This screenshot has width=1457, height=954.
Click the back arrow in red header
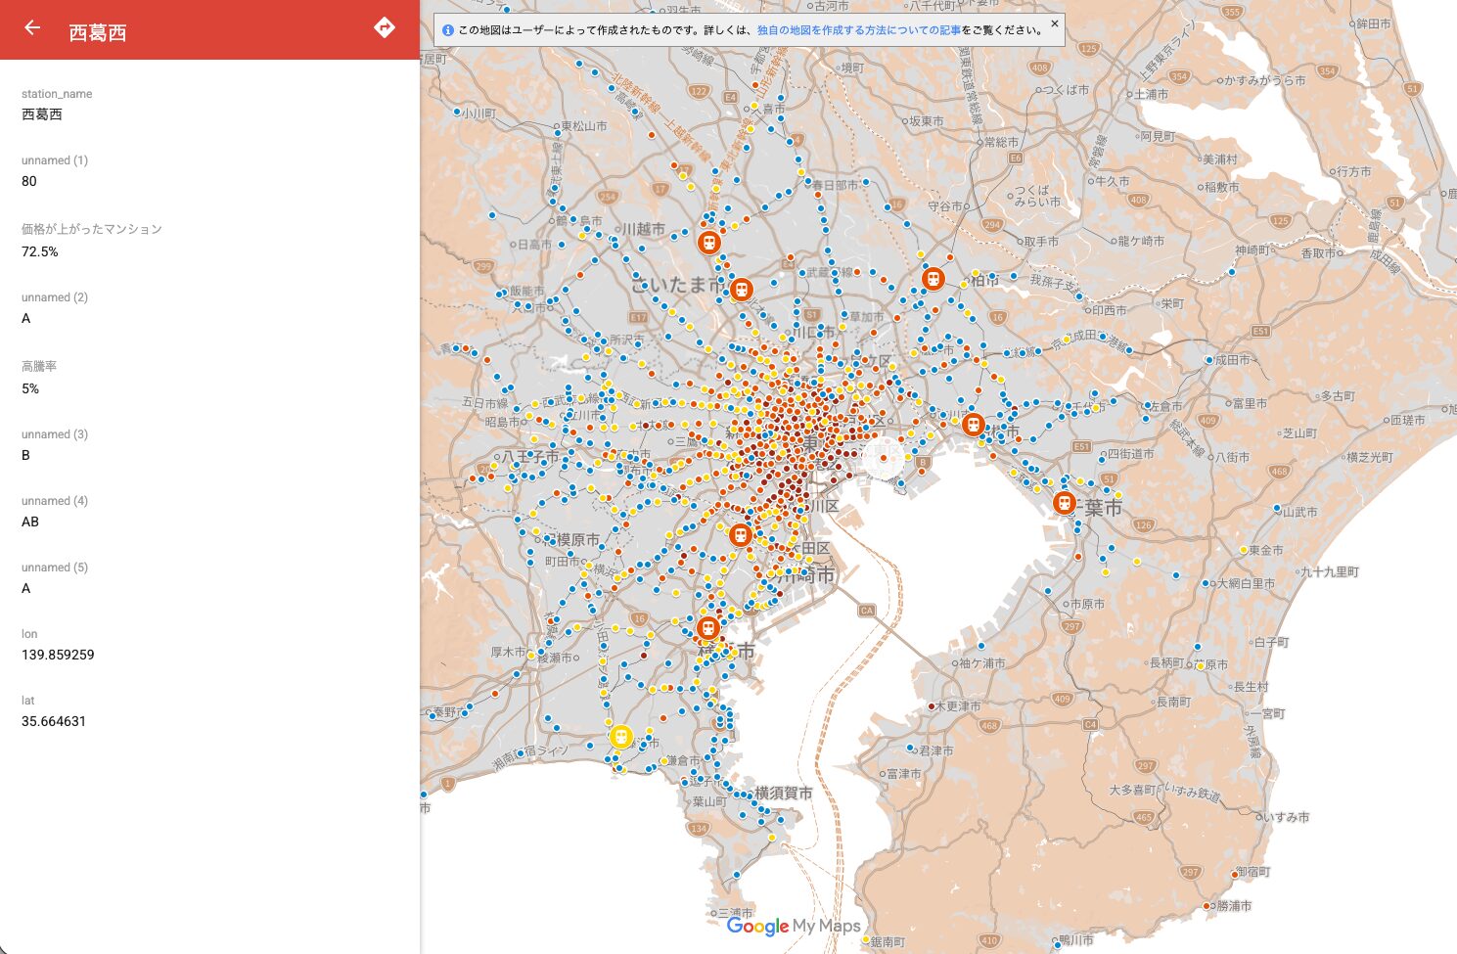pyautogui.click(x=32, y=28)
